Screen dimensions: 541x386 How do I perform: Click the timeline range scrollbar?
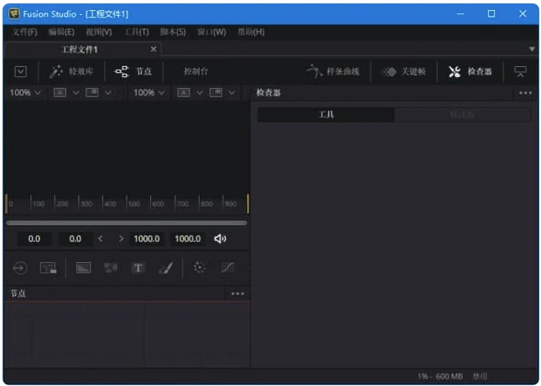[127, 223]
